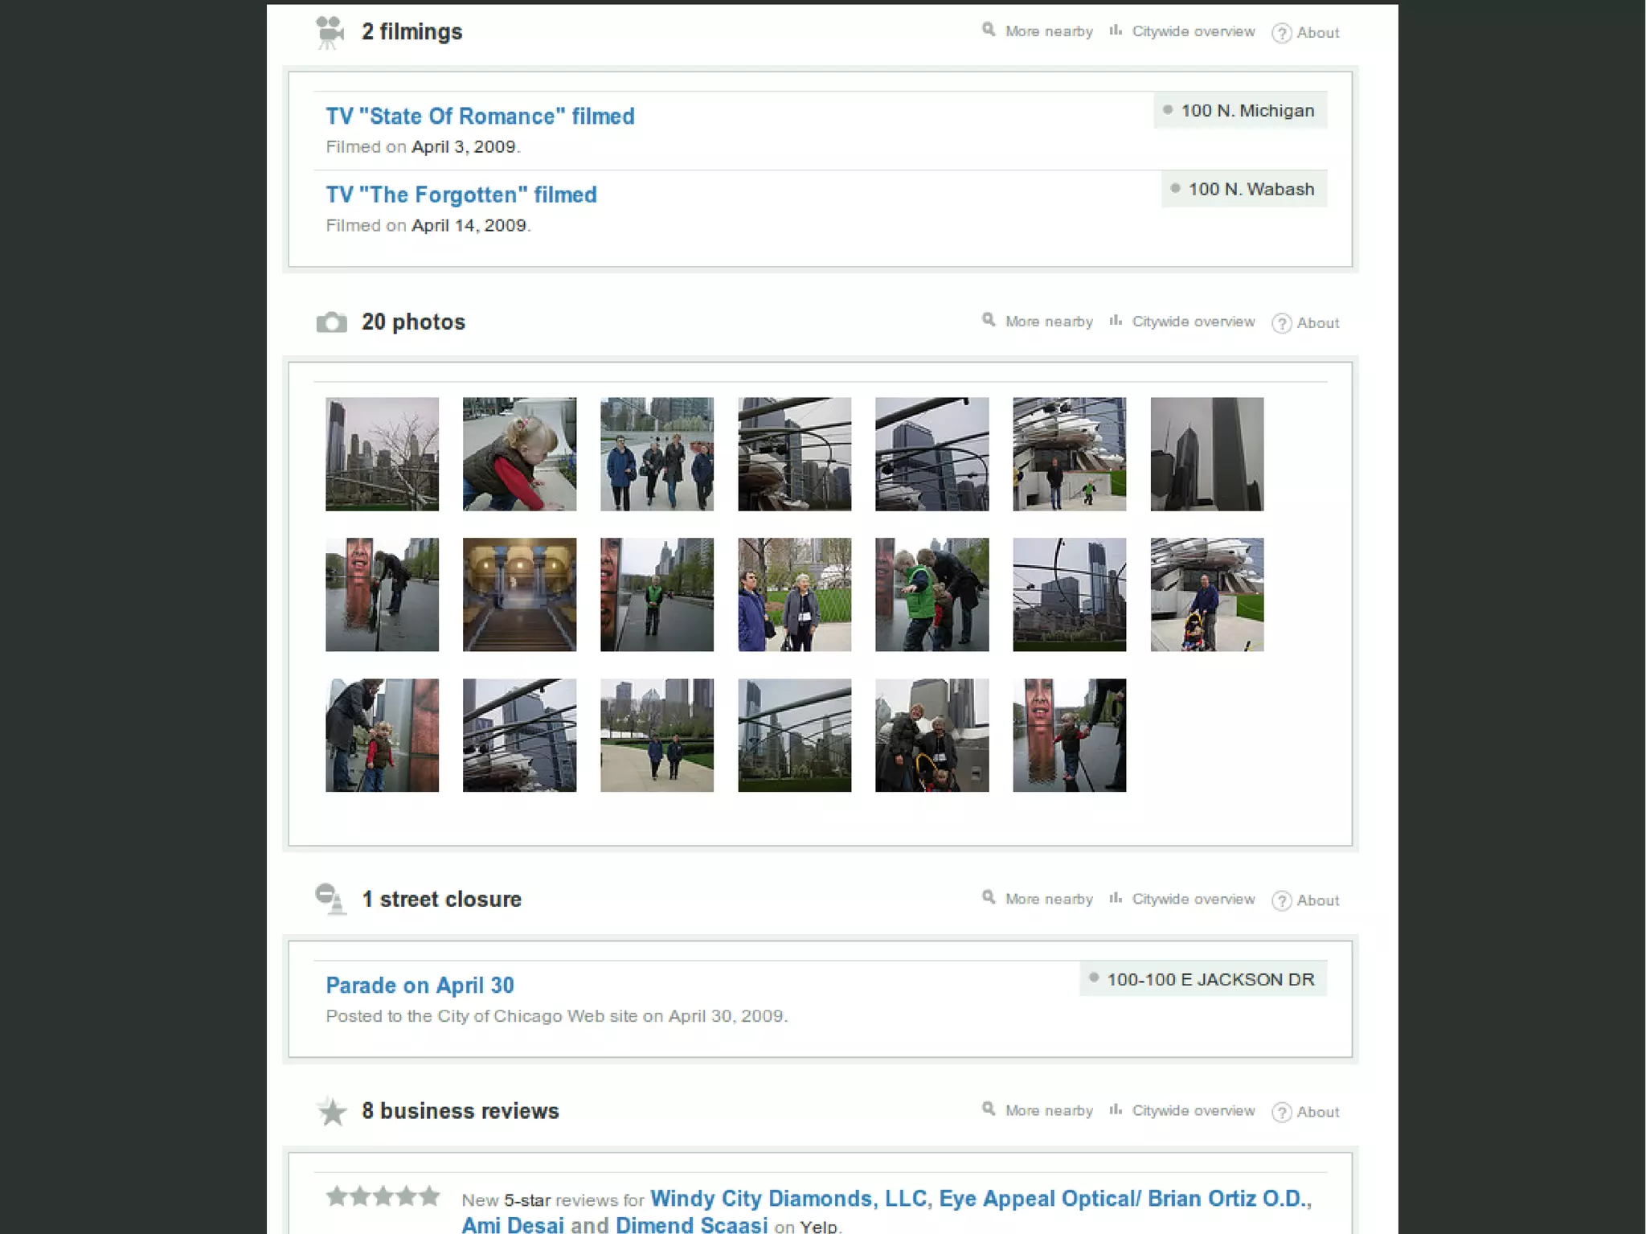This screenshot has width=1646, height=1234.
Task: Click question mark About icon in business reviews
Action: pyautogui.click(x=1282, y=1113)
